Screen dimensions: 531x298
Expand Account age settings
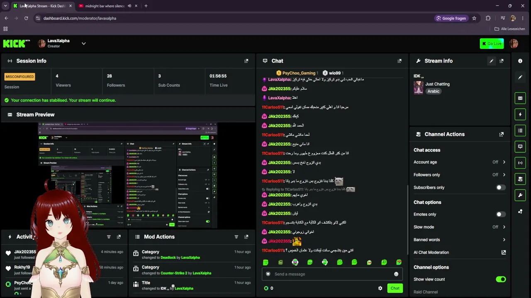click(504, 162)
